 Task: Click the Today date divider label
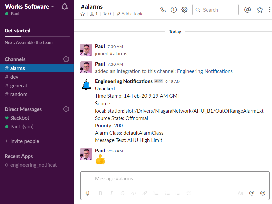click(x=175, y=32)
